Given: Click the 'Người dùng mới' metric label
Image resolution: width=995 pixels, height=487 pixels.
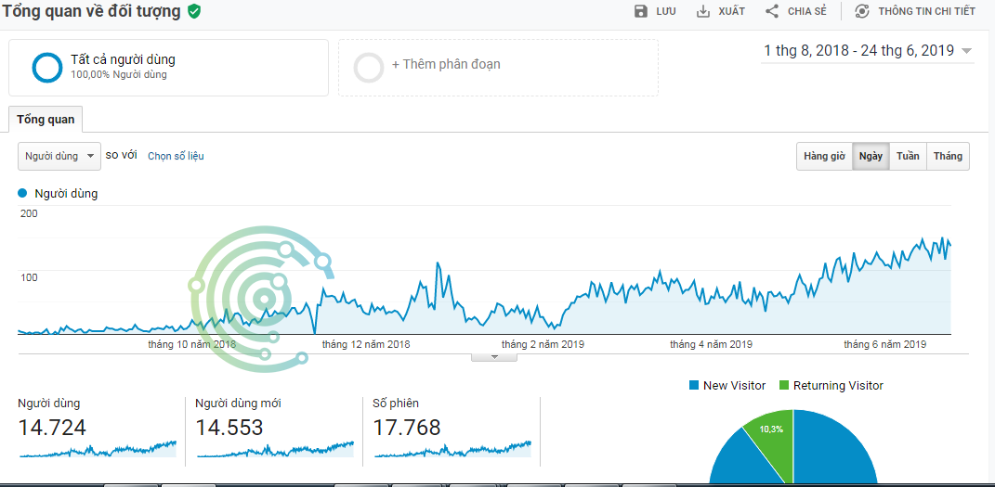Looking at the screenshot, I should click(x=239, y=404).
